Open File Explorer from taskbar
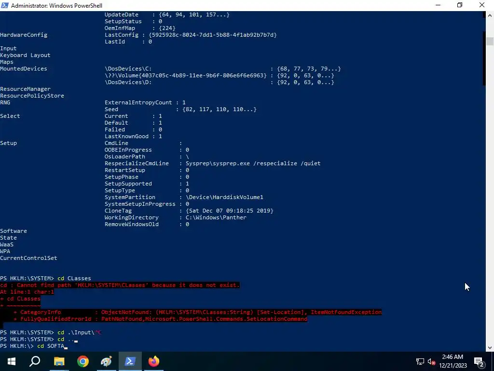This screenshot has height=371, width=494. click(59, 361)
